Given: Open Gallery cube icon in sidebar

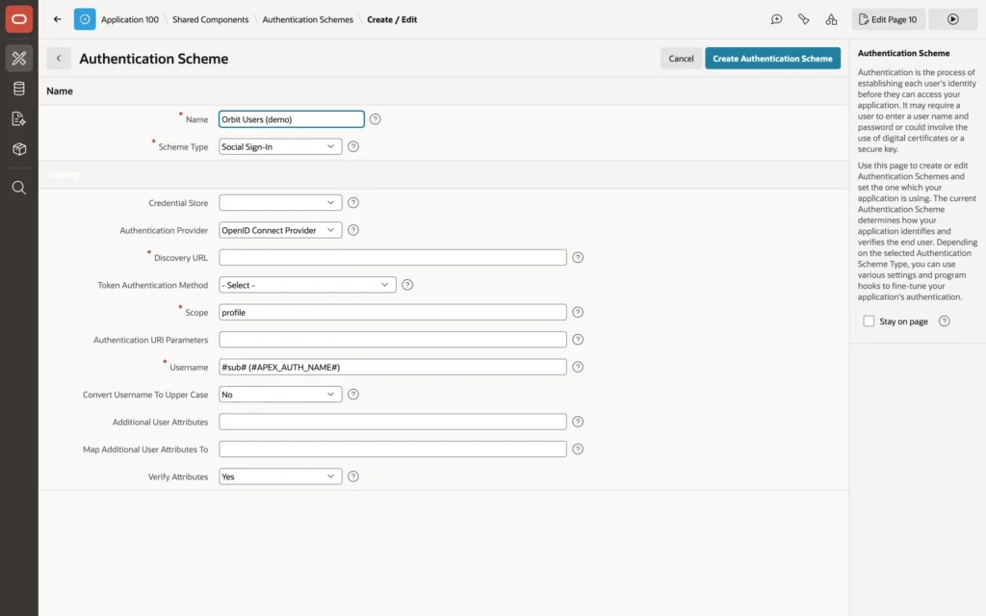Looking at the screenshot, I should 19,149.
